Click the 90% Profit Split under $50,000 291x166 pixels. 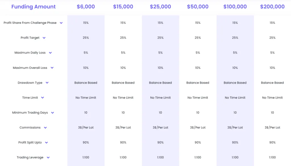pos(198,142)
